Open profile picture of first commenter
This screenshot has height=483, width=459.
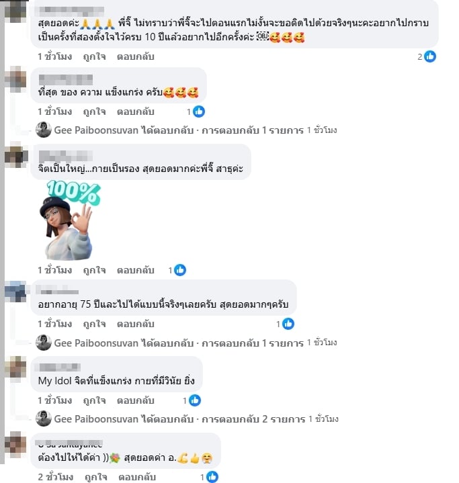pos(15,11)
